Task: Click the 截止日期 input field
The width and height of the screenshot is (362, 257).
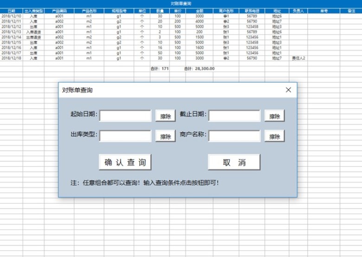Action: click(x=234, y=116)
